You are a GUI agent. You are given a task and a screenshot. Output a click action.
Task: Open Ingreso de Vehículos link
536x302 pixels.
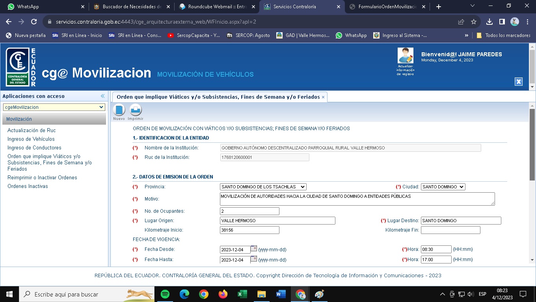(x=31, y=139)
